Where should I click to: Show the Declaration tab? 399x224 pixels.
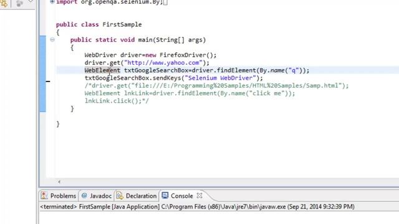[x=137, y=196]
